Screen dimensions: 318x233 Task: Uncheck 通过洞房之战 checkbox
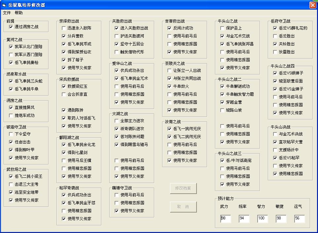point(11,27)
